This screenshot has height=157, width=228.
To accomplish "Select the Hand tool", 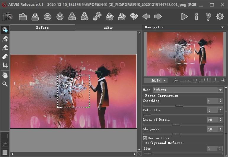I will tap(5, 75).
